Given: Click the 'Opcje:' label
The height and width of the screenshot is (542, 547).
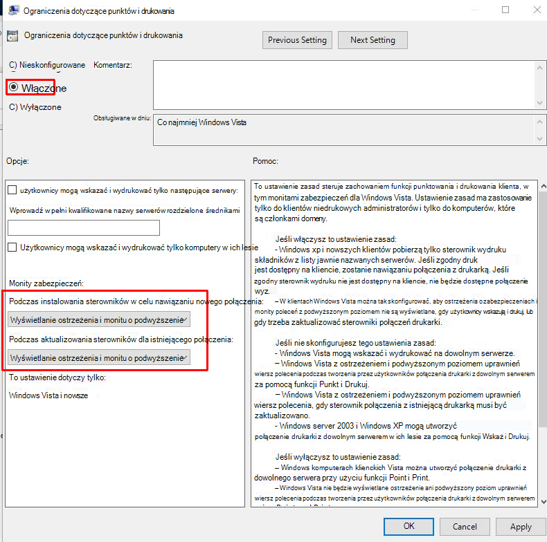Looking at the screenshot, I should pyautogui.click(x=17, y=161).
